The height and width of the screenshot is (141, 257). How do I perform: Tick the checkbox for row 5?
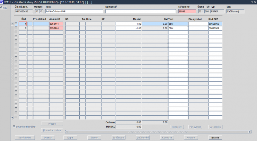[x=16, y=28]
